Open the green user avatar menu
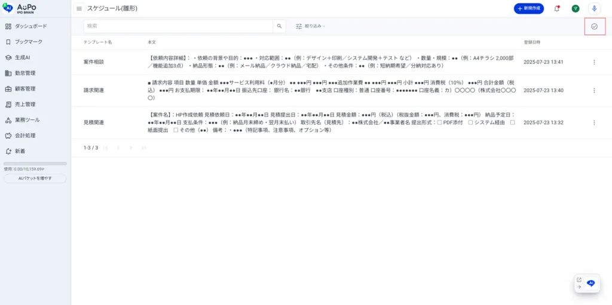The width and height of the screenshot is (612, 305). point(576,8)
